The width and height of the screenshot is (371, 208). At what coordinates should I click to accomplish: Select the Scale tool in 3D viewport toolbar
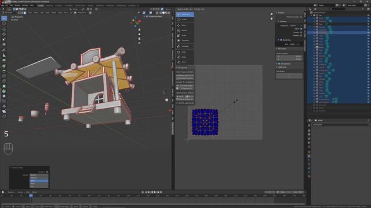(4, 39)
